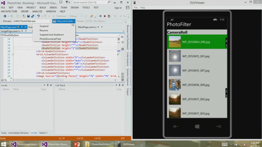Click the Find in Files toolbar icon
Image resolution: width=262 pixels, height=147 pixels.
92,16
